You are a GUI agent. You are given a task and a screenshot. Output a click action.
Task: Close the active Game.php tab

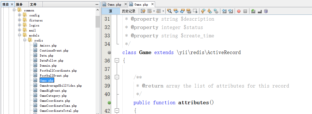click(x=153, y=4)
